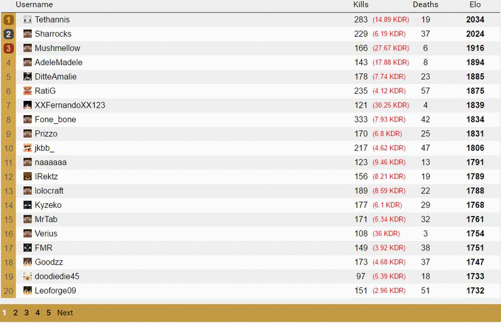Click Goodzz player avatar icon
The height and width of the screenshot is (323, 501).
point(28,262)
